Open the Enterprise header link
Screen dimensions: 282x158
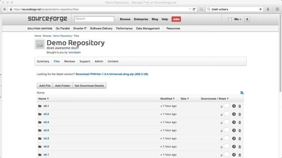tap(141, 19)
